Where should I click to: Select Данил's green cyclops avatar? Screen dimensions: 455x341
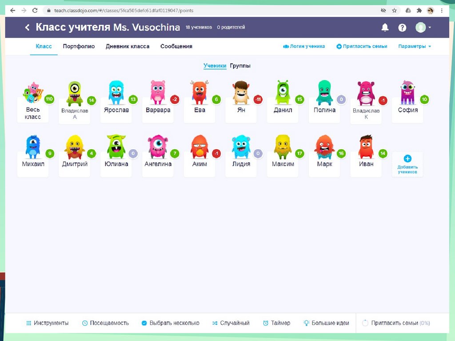click(x=283, y=92)
